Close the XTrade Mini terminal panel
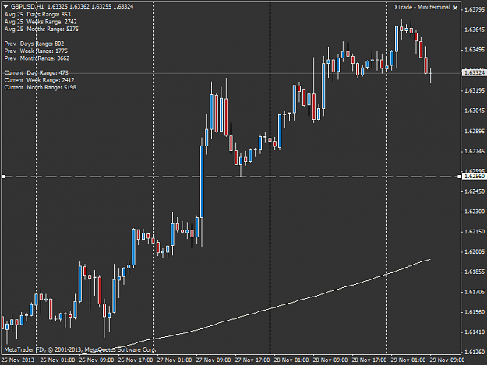The image size is (487, 365). tap(455, 8)
